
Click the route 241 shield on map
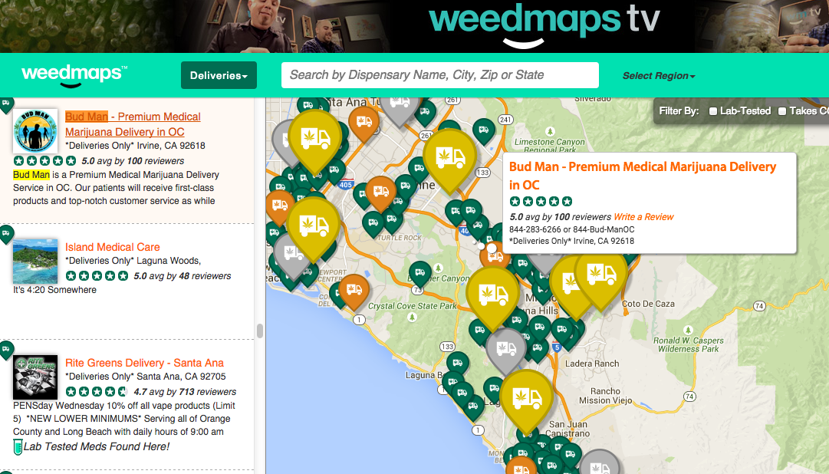(506, 120)
